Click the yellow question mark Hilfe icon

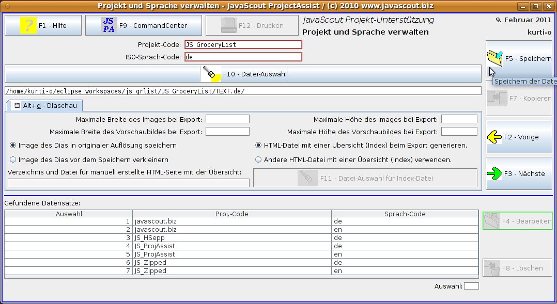[28, 25]
